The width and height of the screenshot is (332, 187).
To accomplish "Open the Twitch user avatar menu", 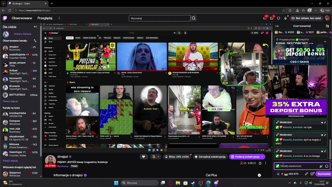I will coord(327,18).
